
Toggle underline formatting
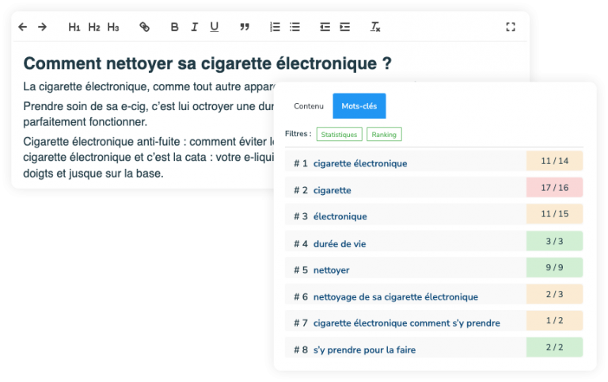(x=214, y=27)
